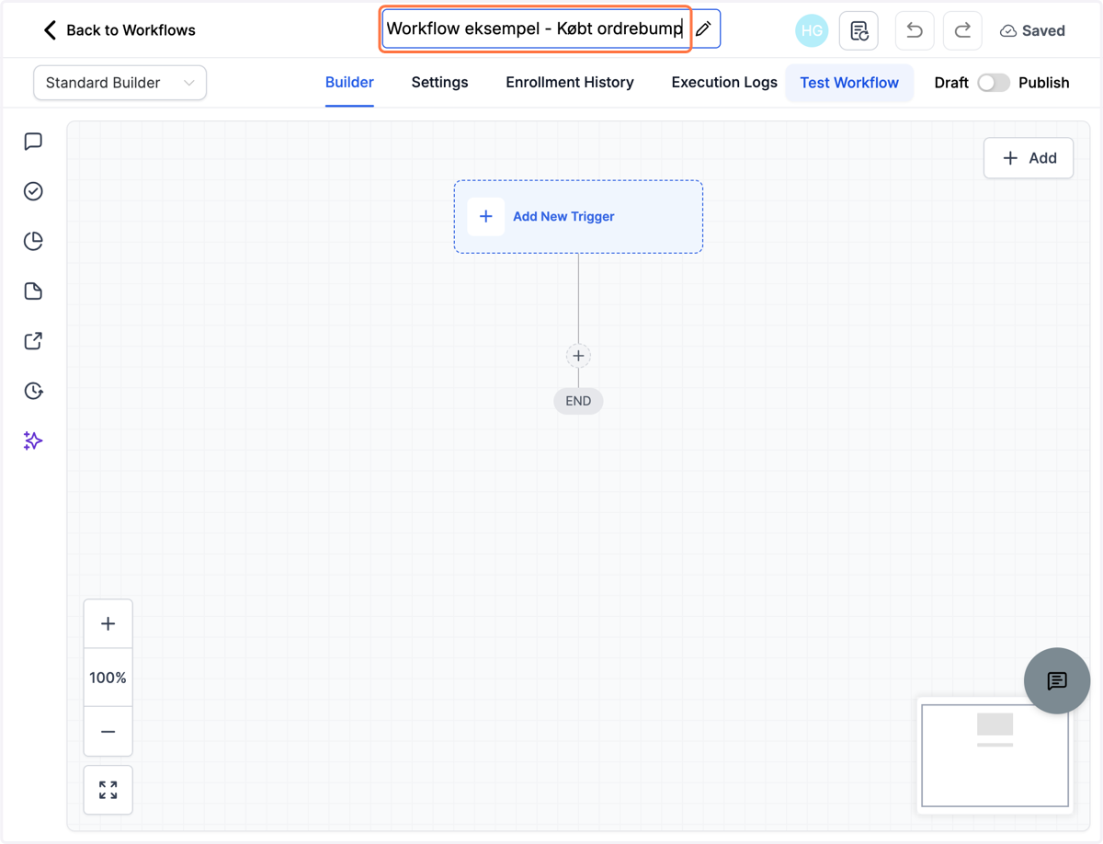Go back to Workflows list
The image size is (1103, 844).
tap(119, 30)
